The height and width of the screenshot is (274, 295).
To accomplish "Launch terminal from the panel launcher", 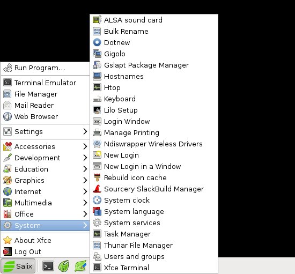I will [x=48, y=266].
